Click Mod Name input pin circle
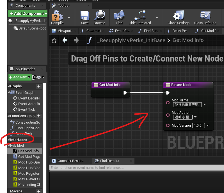Screen dimensions: 224x193 [x=168, y=103]
